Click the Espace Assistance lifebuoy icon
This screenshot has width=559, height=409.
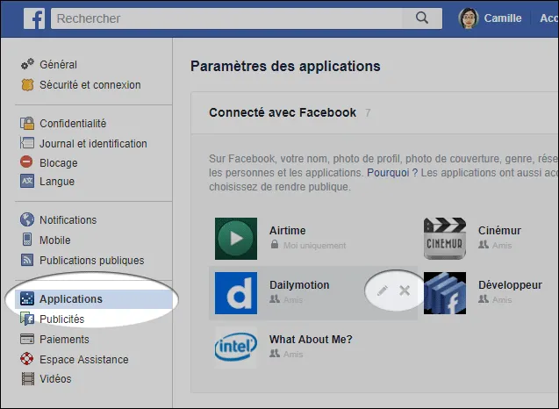pyautogui.click(x=26, y=358)
